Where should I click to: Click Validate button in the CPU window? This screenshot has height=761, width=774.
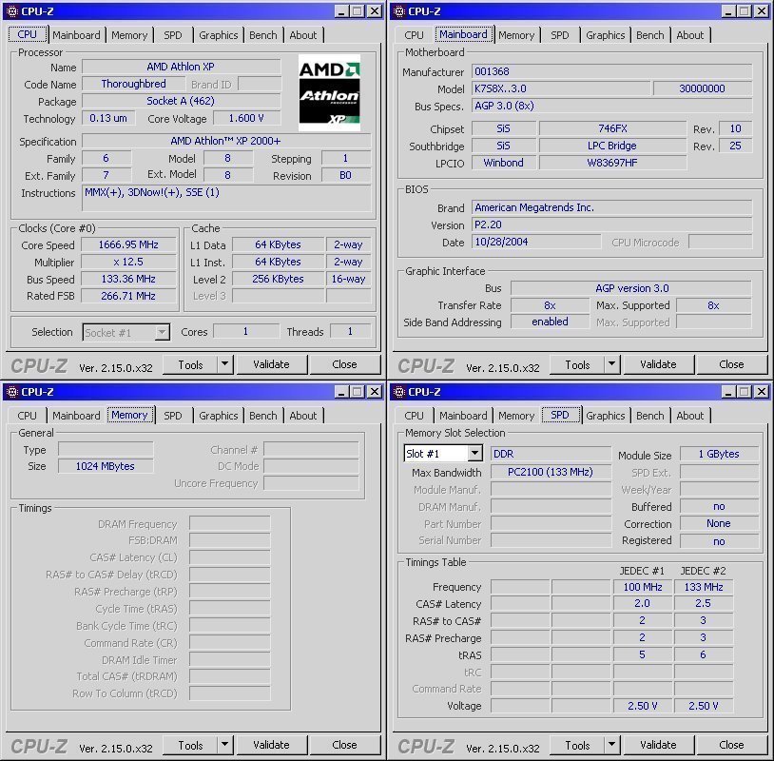coord(272,364)
